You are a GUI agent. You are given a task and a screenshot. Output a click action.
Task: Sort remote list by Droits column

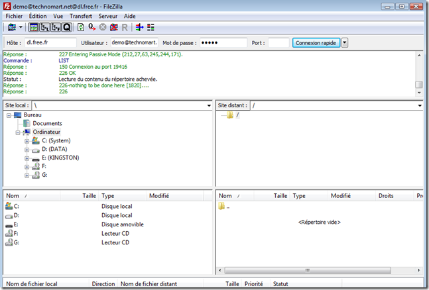pyautogui.click(x=395, y=196)
